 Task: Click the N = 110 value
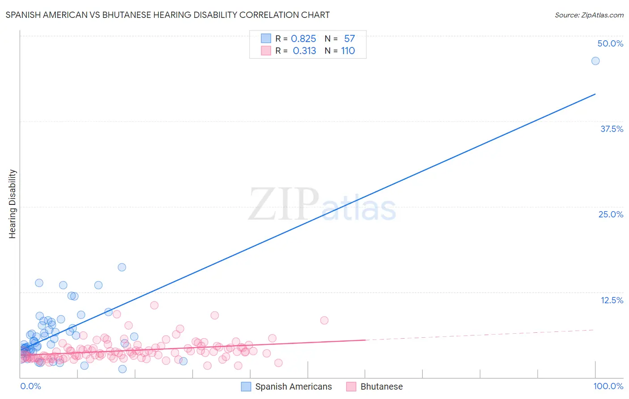pyautogui.click(x=340, y=51)
